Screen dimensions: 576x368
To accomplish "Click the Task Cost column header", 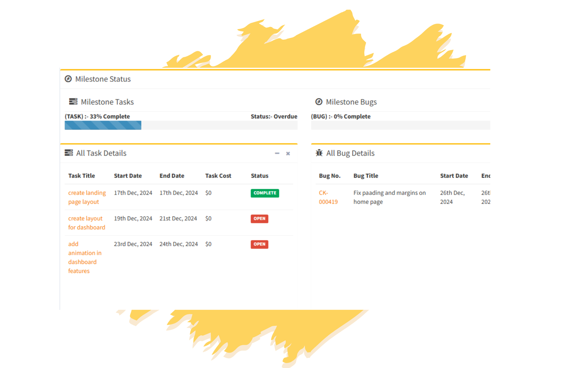I will pyautogui.click(x=218, y=176).
